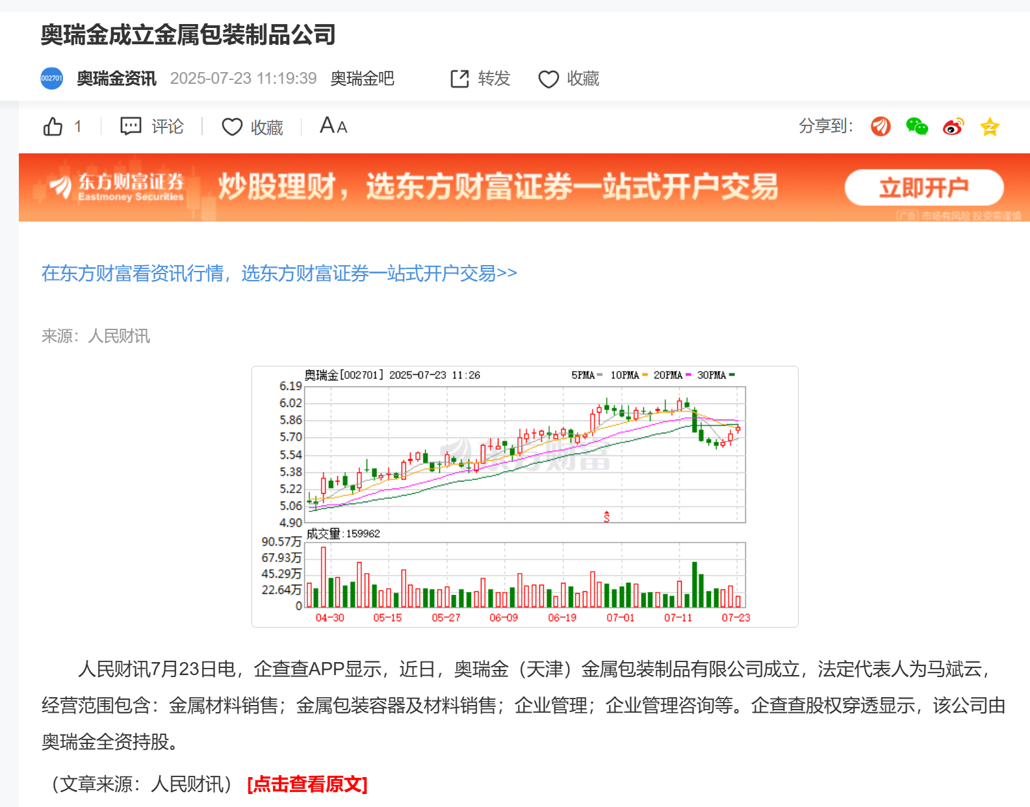Screen dimensions: 1030x807
Task: Click the 30PMA legend label
Action: pyautogui.click(x=712, y=375)
